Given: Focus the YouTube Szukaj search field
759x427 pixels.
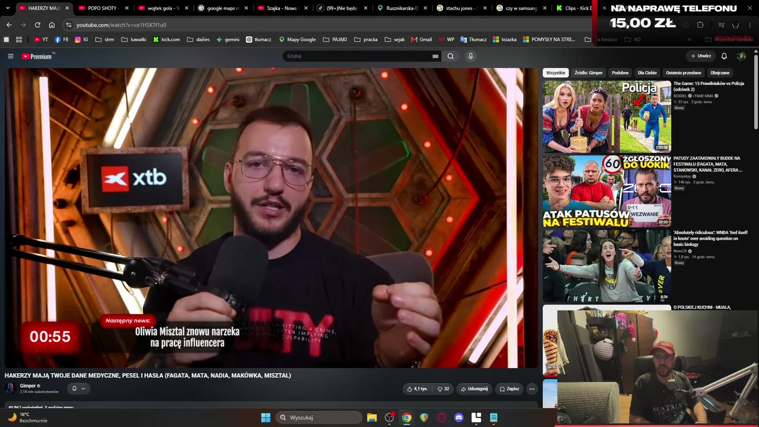Looking at the screenshot, I should tap(358, 56).
